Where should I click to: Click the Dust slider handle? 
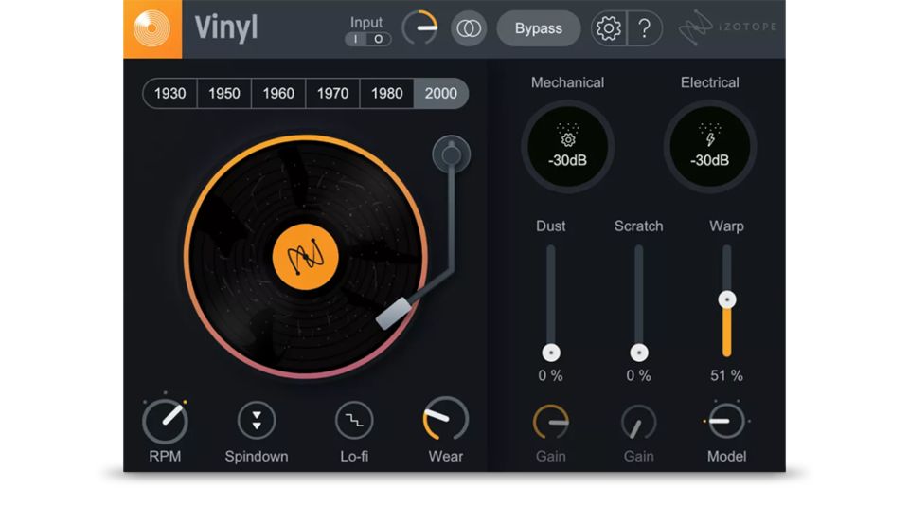pyautogui.click(x=551, y=353)
